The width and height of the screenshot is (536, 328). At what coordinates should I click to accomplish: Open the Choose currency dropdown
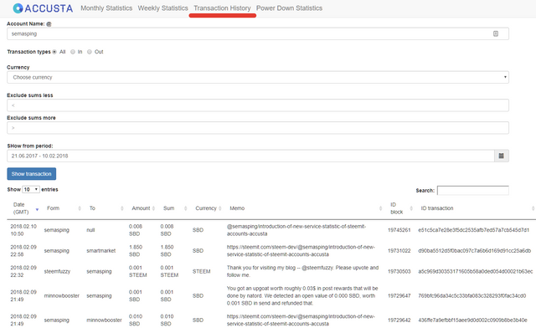tap(258, 77)
